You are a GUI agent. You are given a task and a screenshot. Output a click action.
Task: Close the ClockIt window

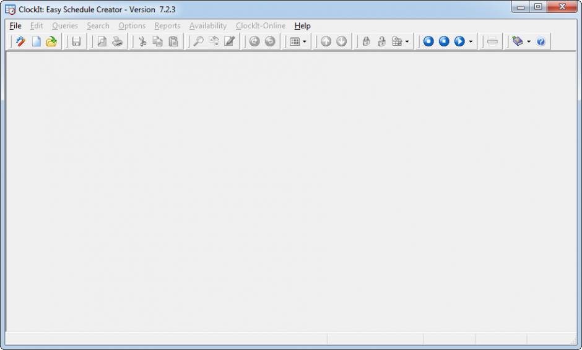562,7
